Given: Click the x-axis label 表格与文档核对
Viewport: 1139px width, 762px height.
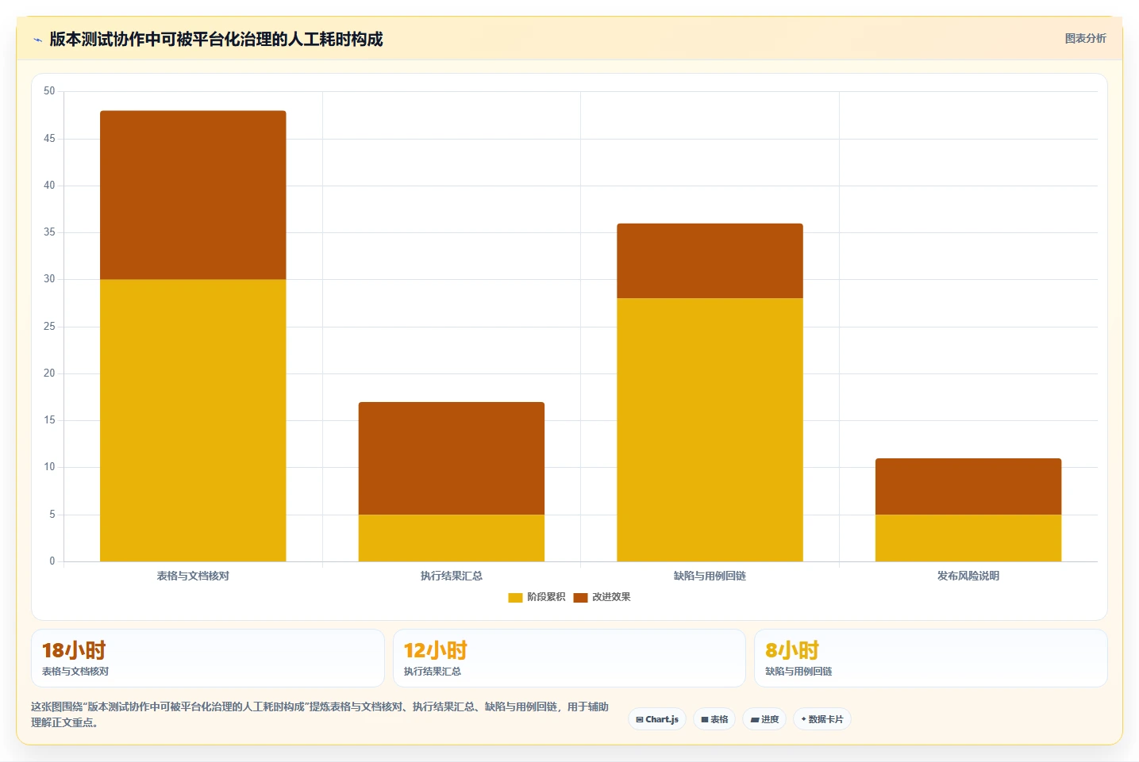Looking at the screenshot, I should click(193, 576).
